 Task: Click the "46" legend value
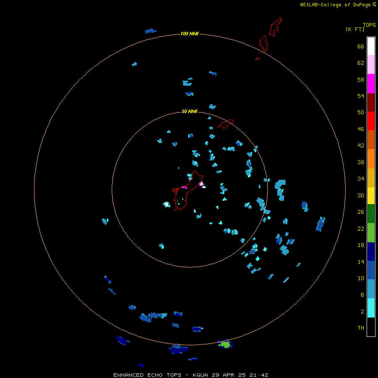click(361, 129)
